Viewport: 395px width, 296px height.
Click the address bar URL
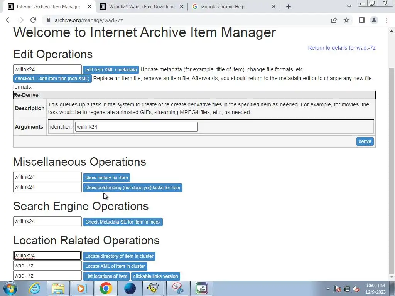click(x=89, y=20)
